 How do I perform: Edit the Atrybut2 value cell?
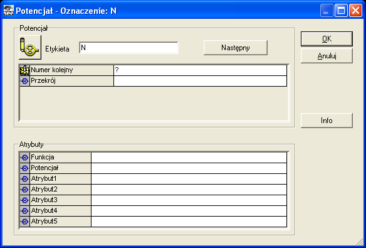point(189,190)
